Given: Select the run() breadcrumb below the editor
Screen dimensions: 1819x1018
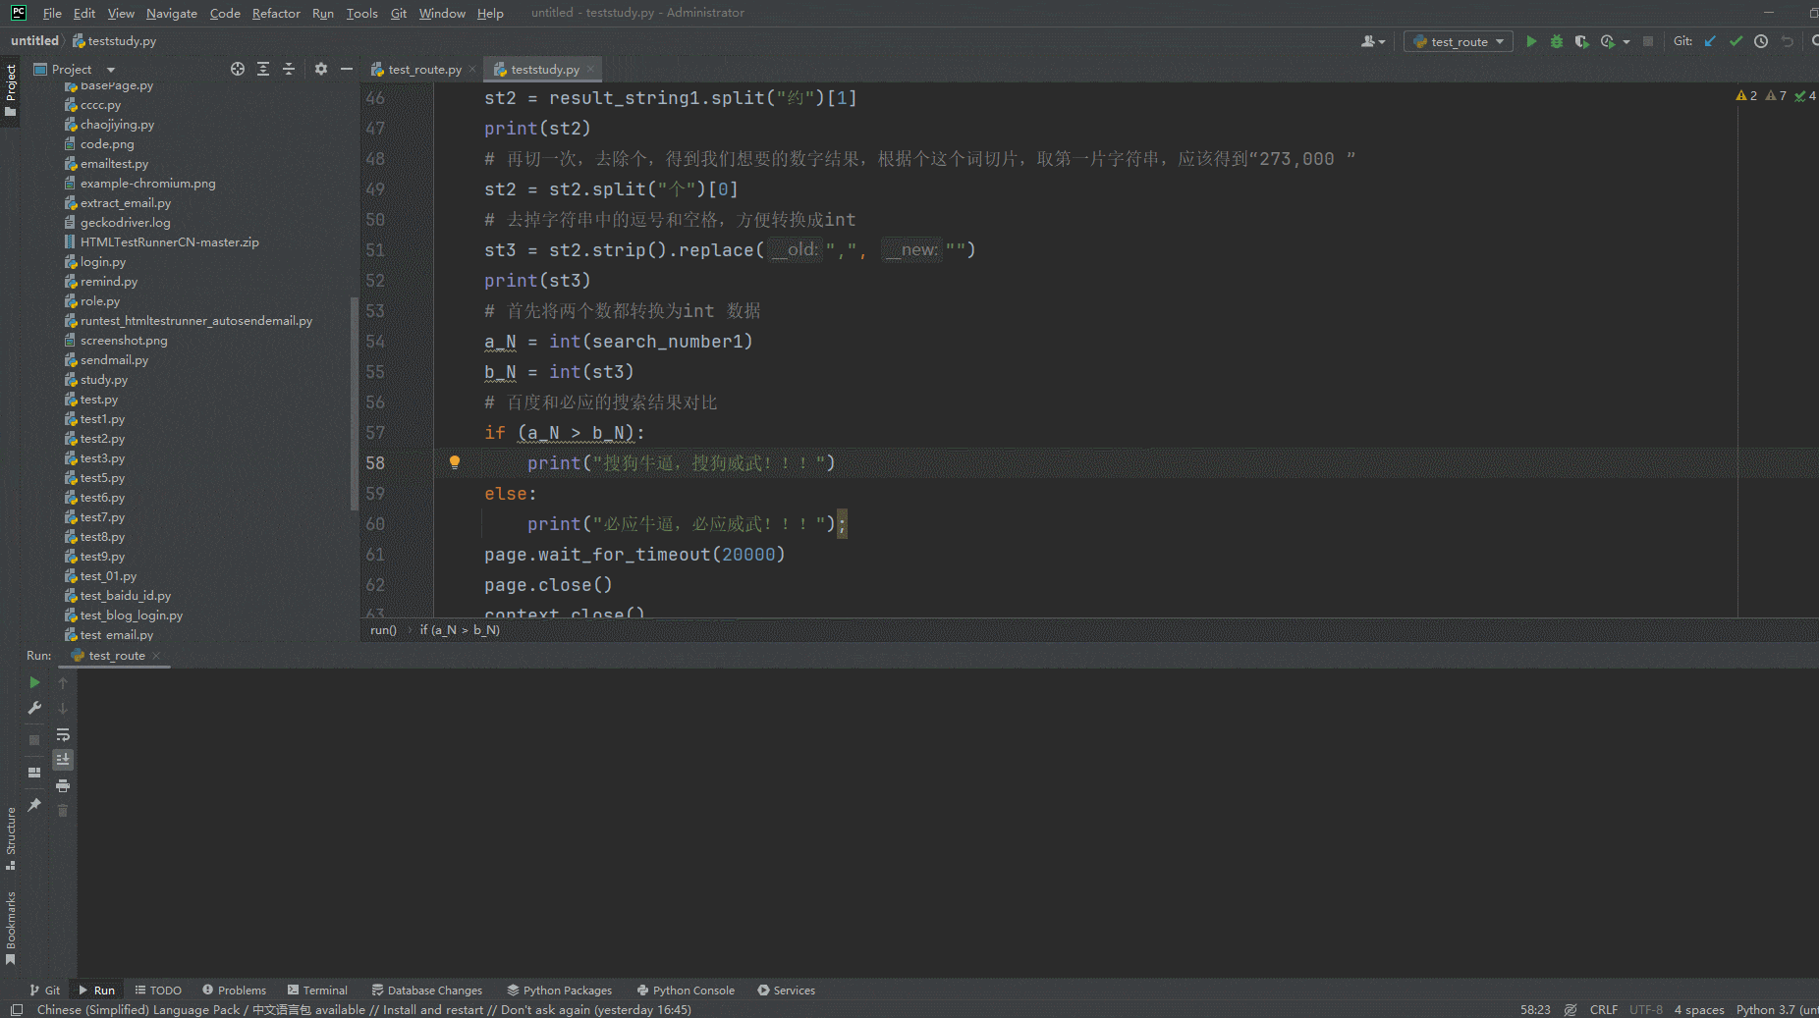Looking at the screenshot, I should 383,630.
